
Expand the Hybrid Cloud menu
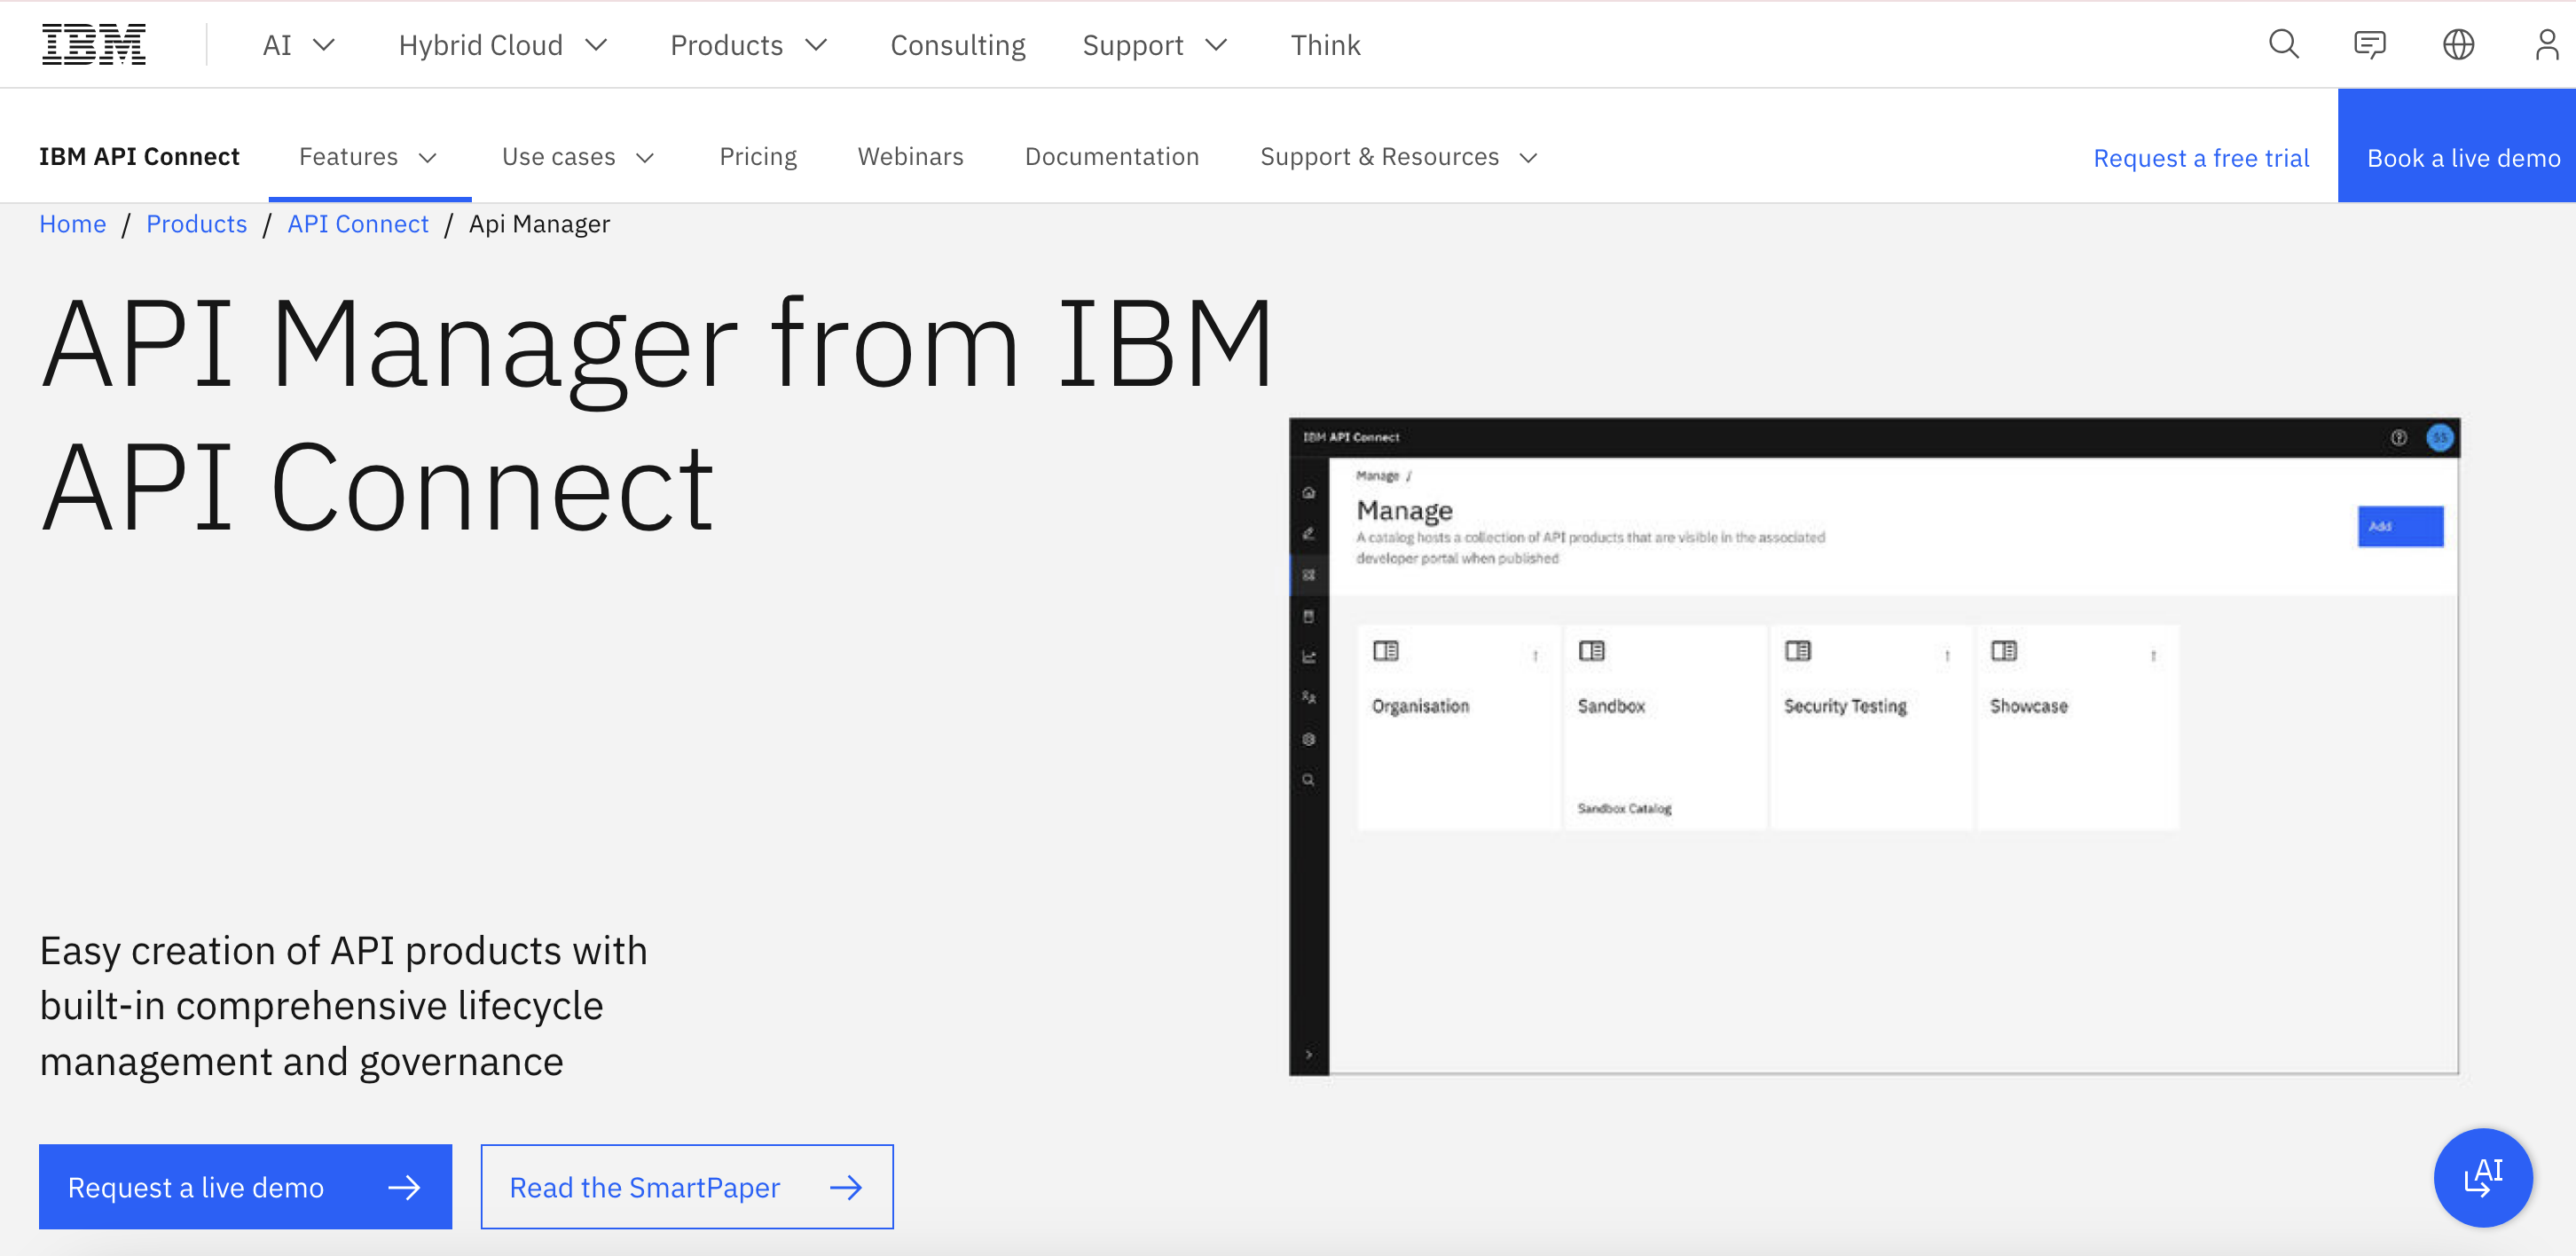pos(503,45)
